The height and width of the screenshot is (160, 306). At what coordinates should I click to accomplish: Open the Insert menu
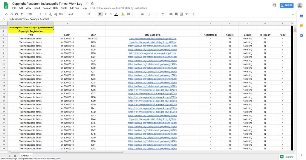click(37, 8)
